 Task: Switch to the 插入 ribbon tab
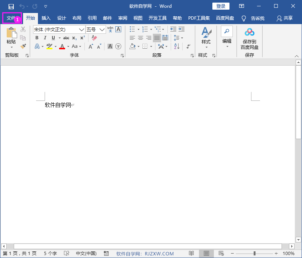click(46, 18)
